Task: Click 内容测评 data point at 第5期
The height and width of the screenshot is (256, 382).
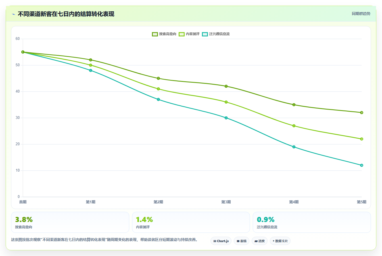Action: click(x=362, y=139)
